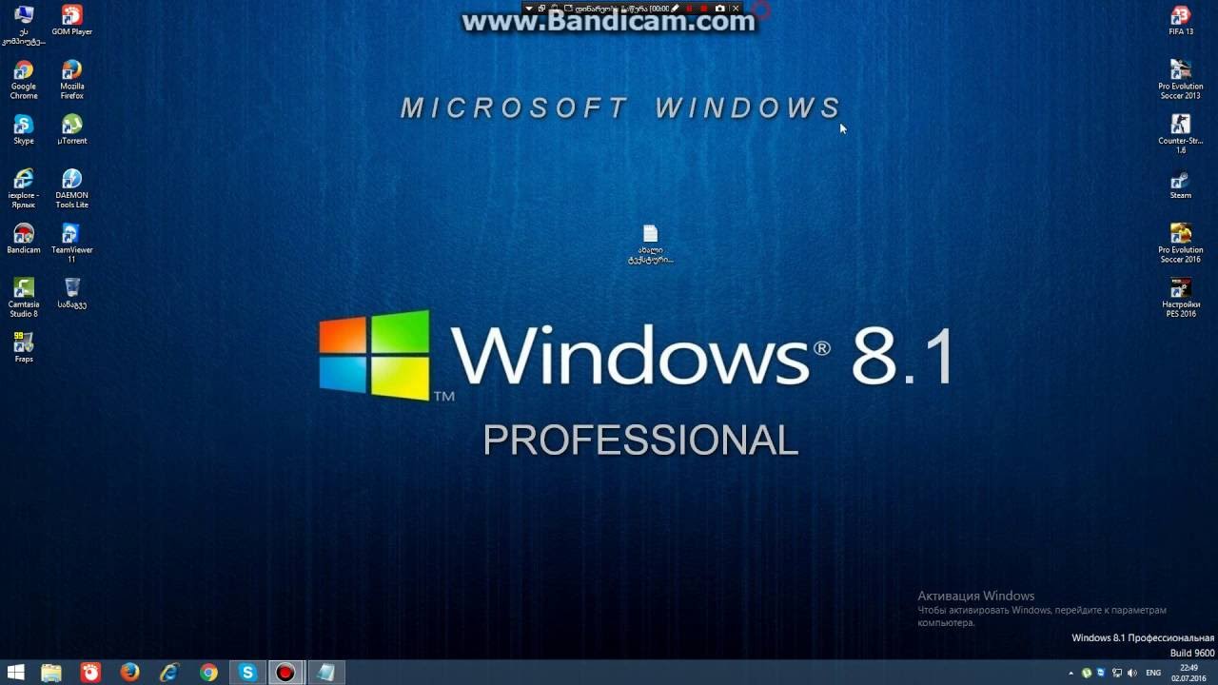
Task: Open Chrome from the taskbar
Action: (x=208, y=673)
